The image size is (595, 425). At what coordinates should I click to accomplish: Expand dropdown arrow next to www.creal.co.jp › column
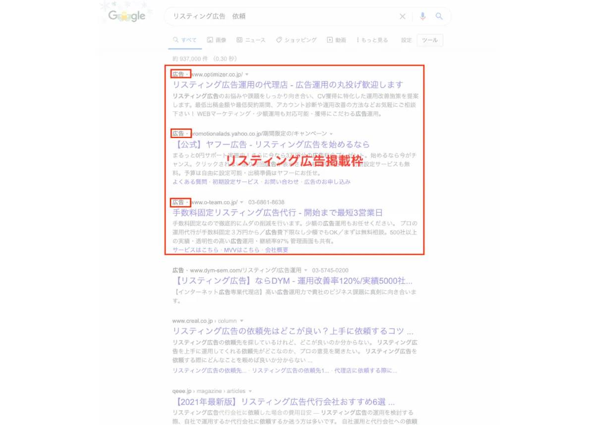coord(241,321)
